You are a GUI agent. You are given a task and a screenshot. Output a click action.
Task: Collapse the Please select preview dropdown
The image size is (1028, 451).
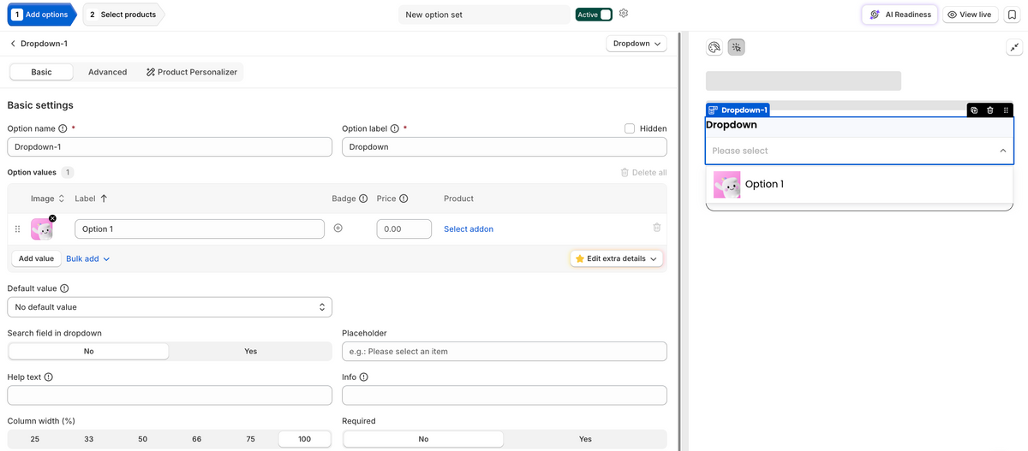859,151
